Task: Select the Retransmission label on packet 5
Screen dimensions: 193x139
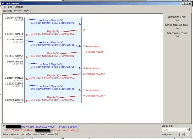Action: pos(93,68)
